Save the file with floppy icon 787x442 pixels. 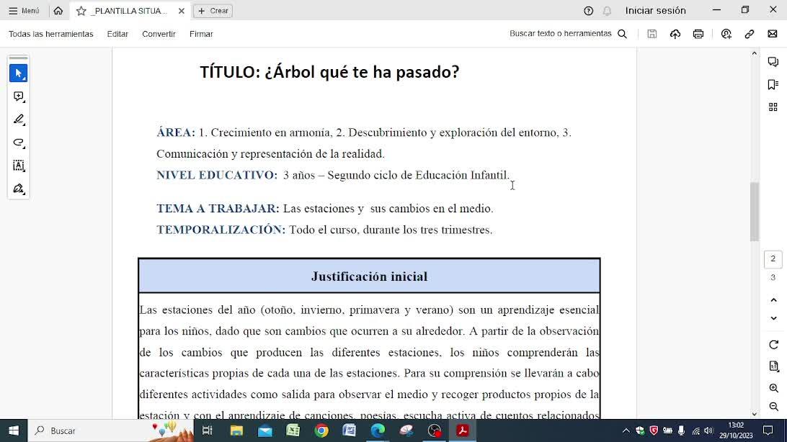tap(652, 34)
